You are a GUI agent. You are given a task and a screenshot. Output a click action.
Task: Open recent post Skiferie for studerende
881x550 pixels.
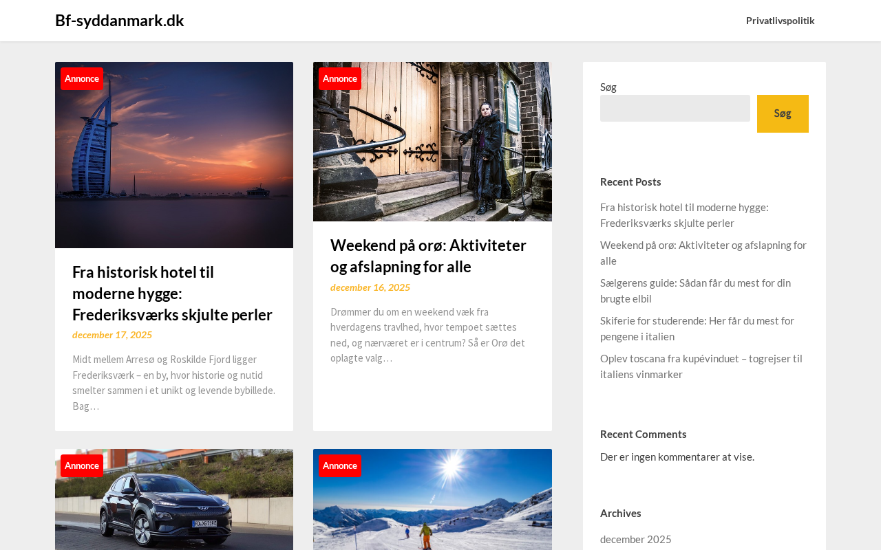tap(697, 328)
